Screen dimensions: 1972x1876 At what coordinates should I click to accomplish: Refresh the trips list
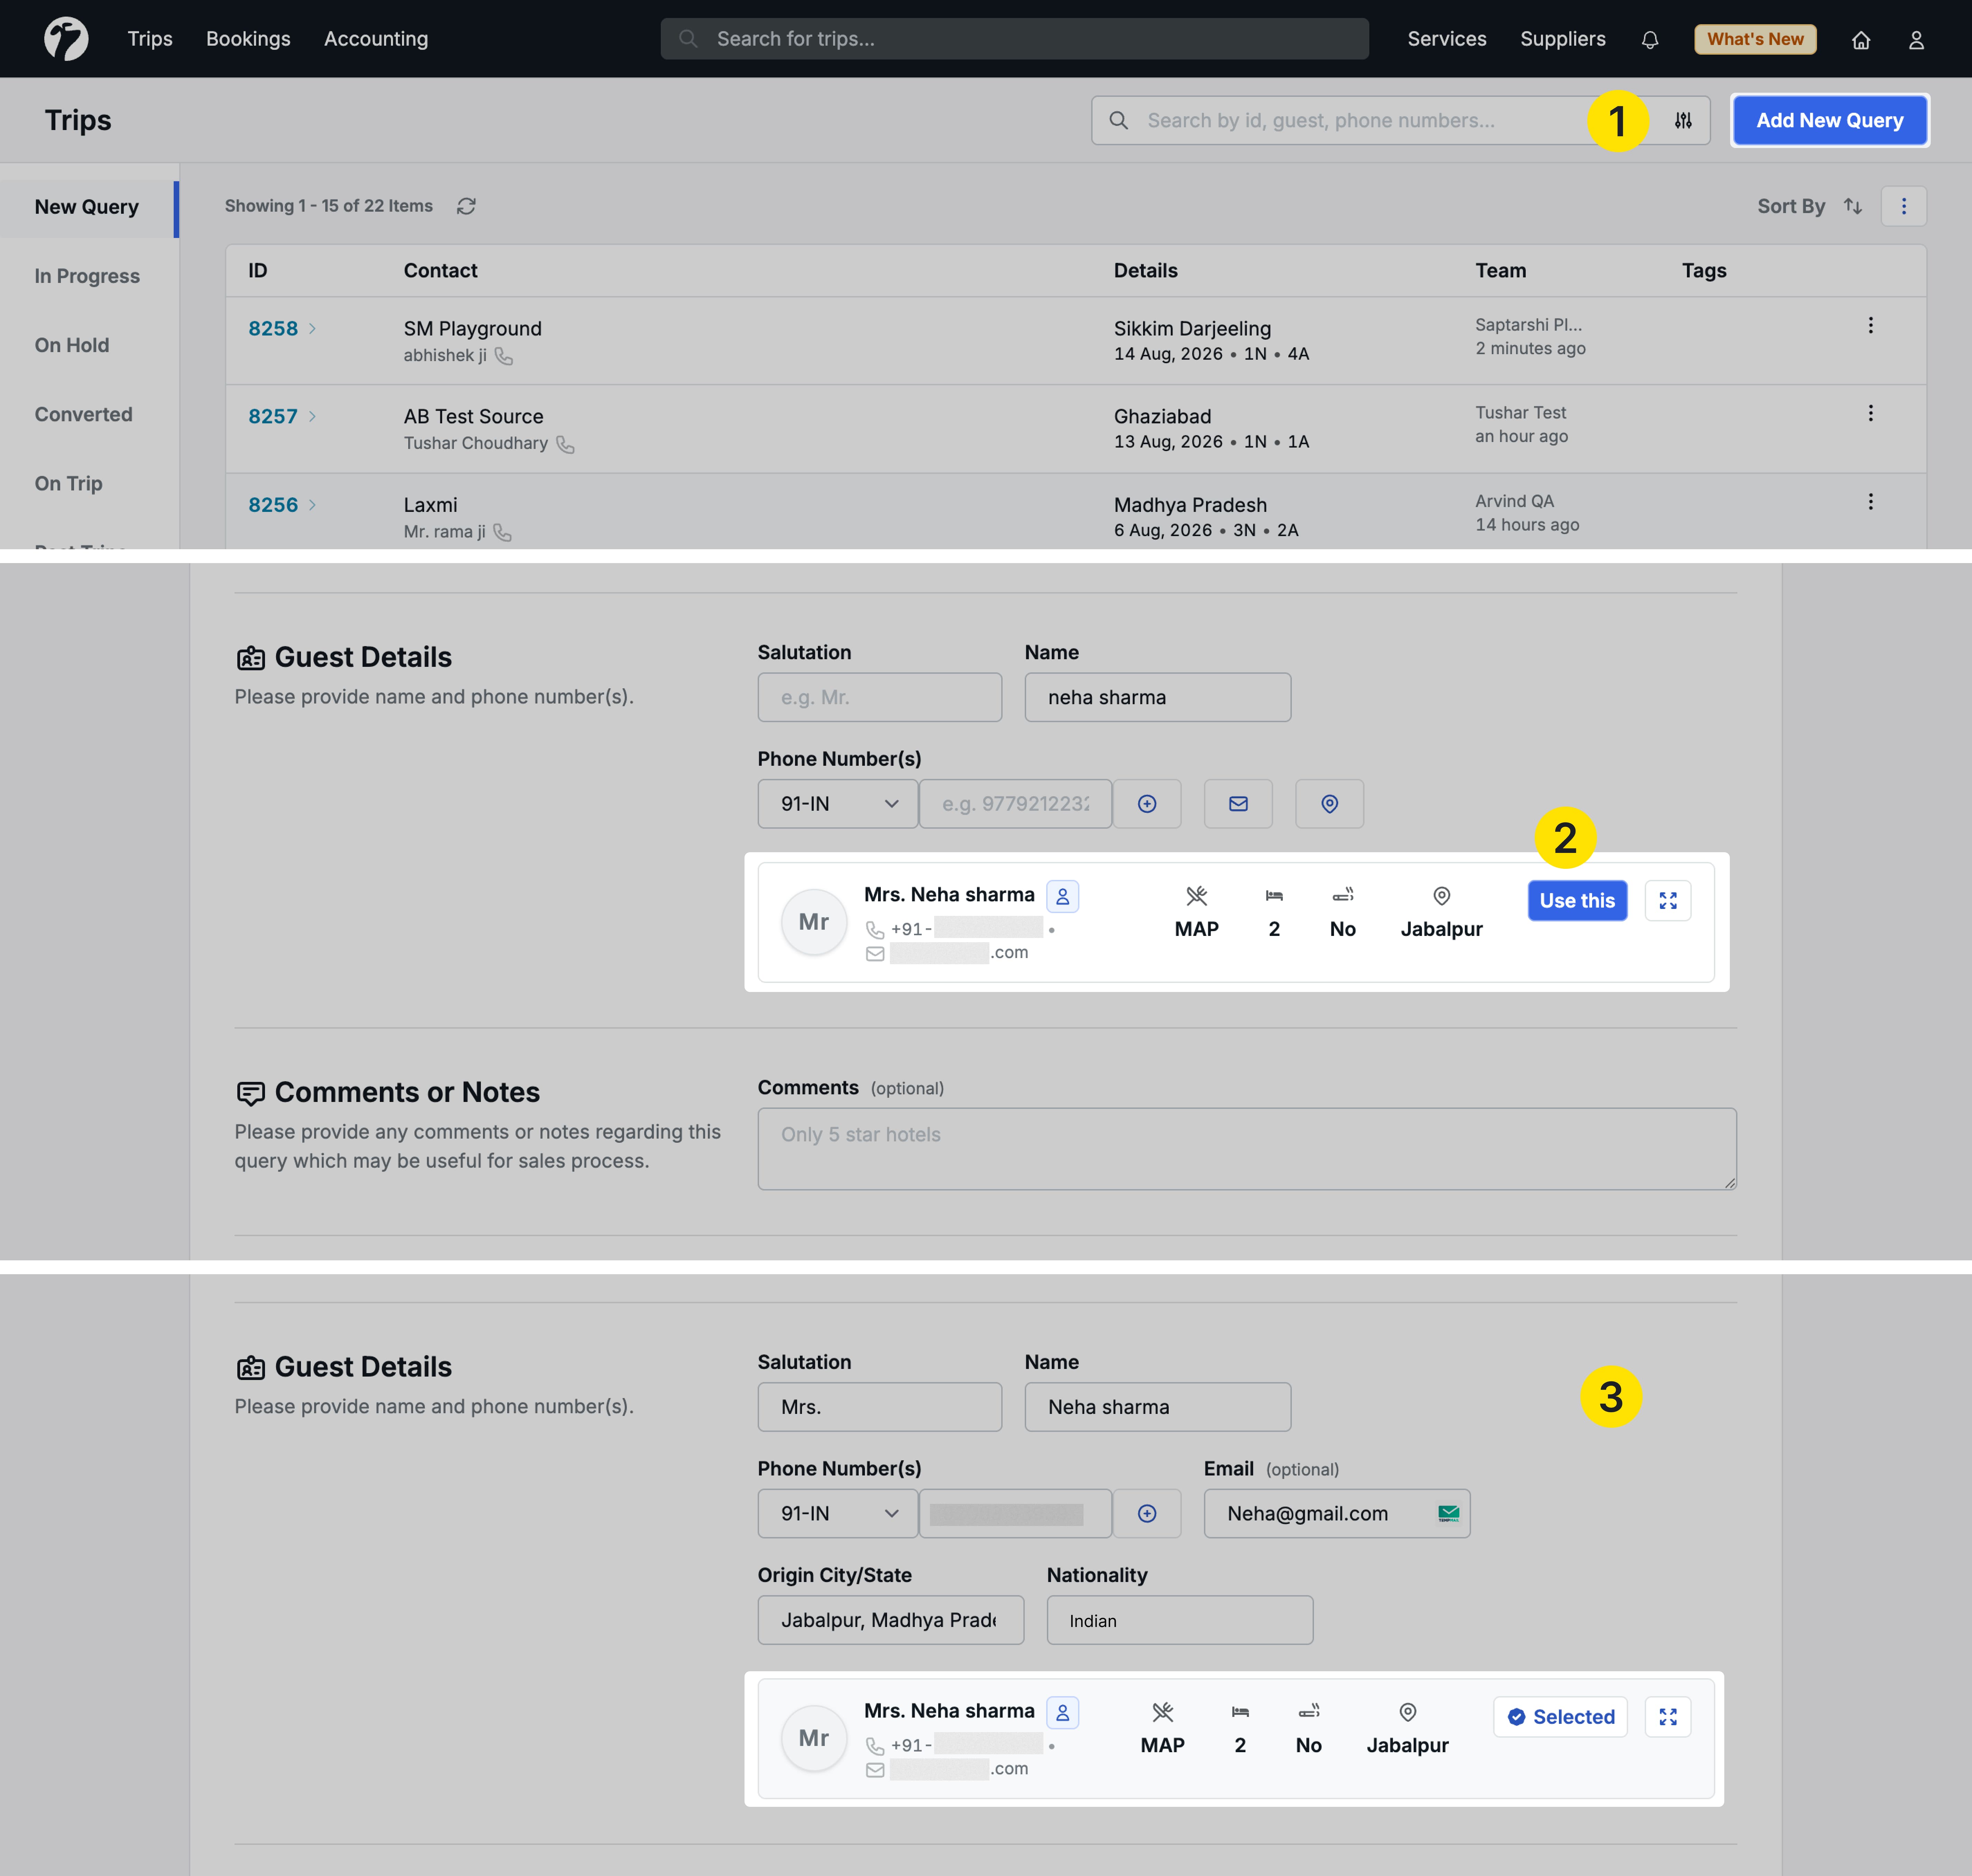(x=466, y=206)
